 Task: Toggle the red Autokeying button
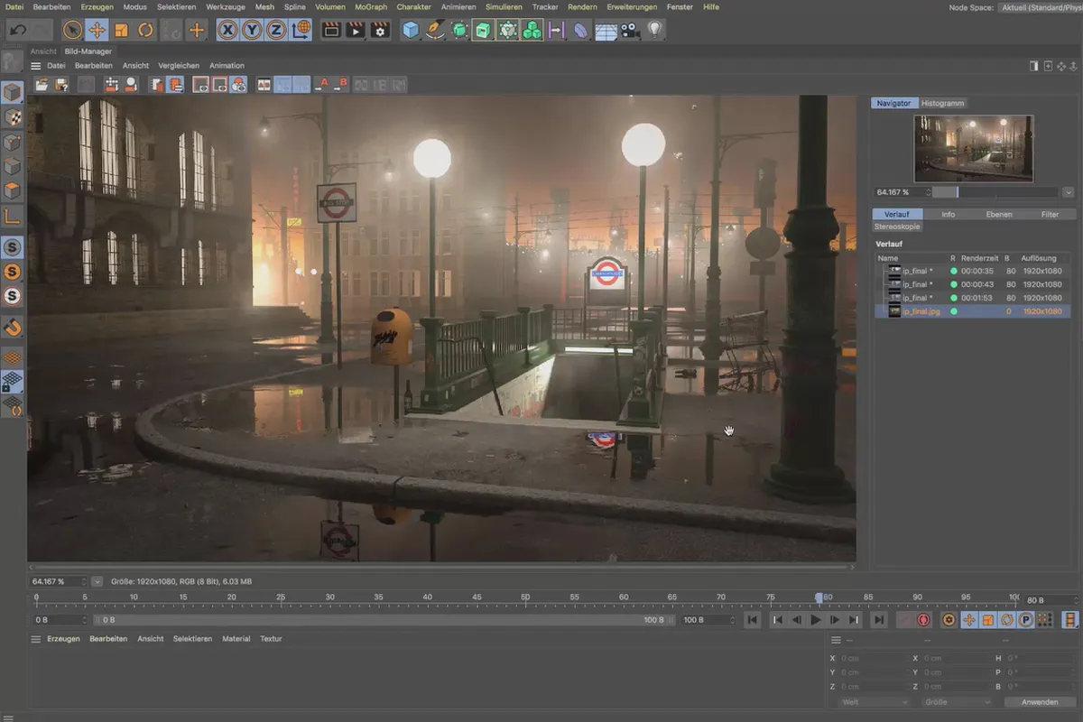(923, 620)
